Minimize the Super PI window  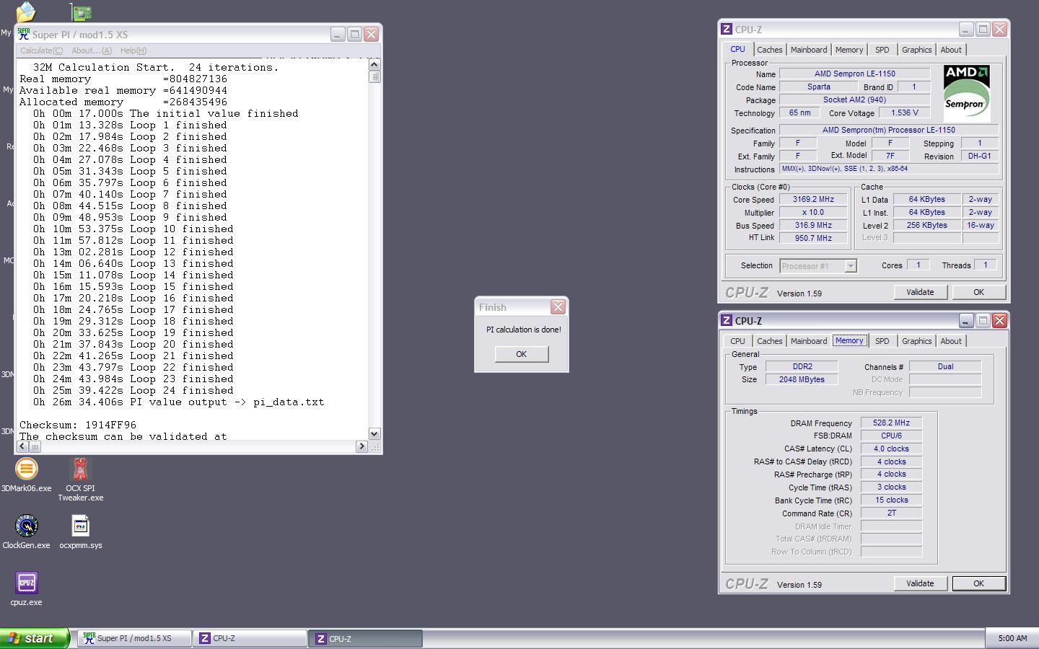click(338, 34)
